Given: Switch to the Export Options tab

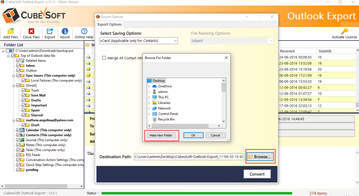Looking at the screenshot, I should click(110, 25).
